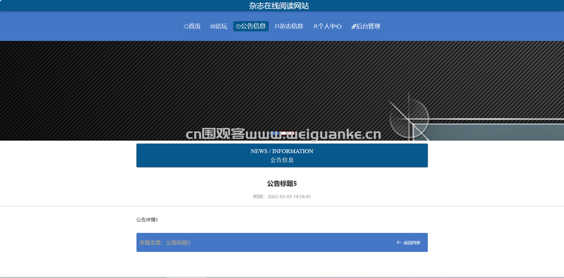Select the 公告信息 navigation item
Screen dimensions: 564x278
[x=251, y=26]
